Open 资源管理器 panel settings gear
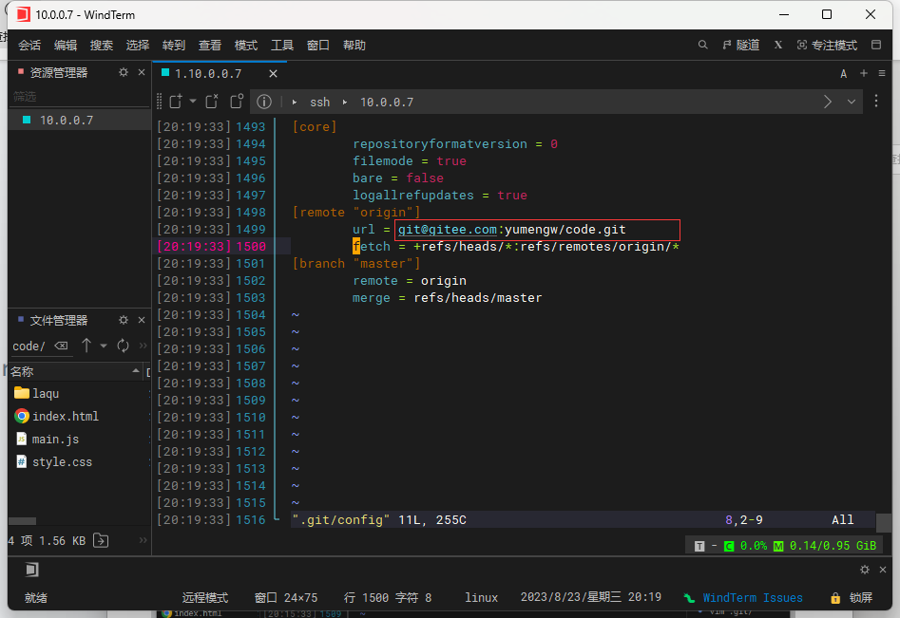The image size is (900, 618). pos(124,72)
